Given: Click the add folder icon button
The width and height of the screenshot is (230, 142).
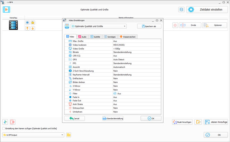Looking at the screenshot, I should click(x=198, y=122).
